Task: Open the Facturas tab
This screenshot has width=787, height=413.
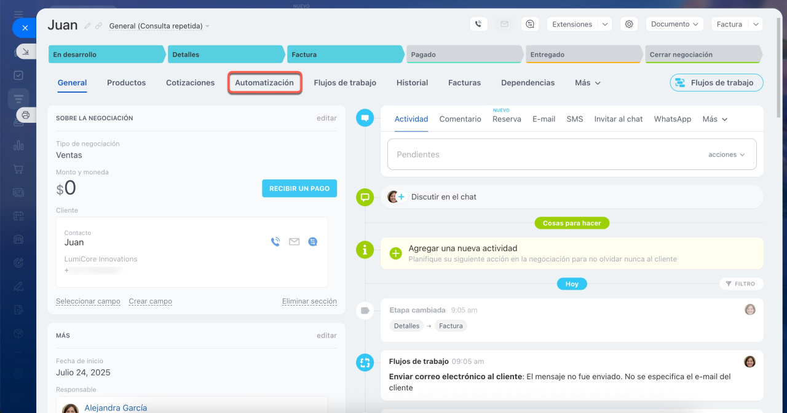Action: [464, 83]
